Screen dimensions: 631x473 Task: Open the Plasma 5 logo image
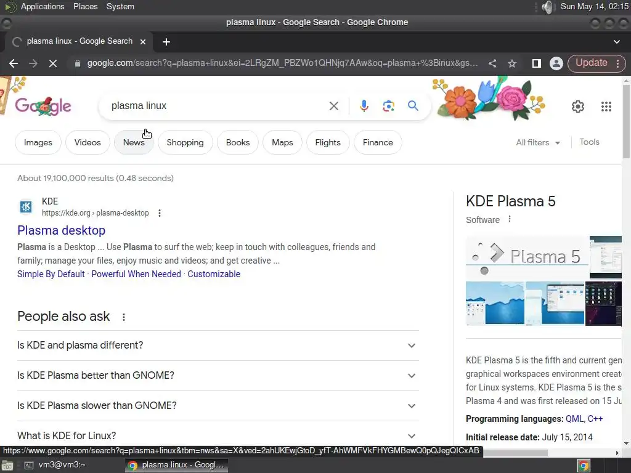527,257
